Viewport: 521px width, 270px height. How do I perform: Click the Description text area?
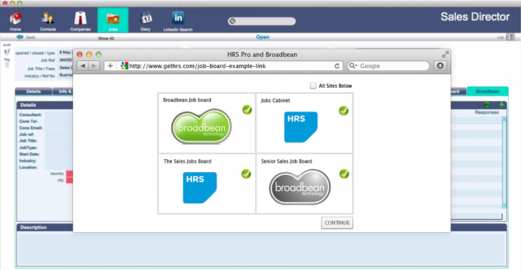tap(261, 248)
